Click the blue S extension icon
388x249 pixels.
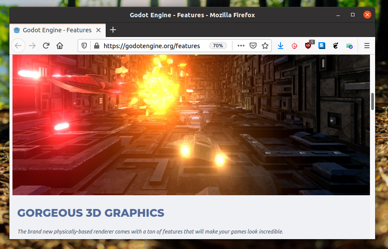coord(322,46)
